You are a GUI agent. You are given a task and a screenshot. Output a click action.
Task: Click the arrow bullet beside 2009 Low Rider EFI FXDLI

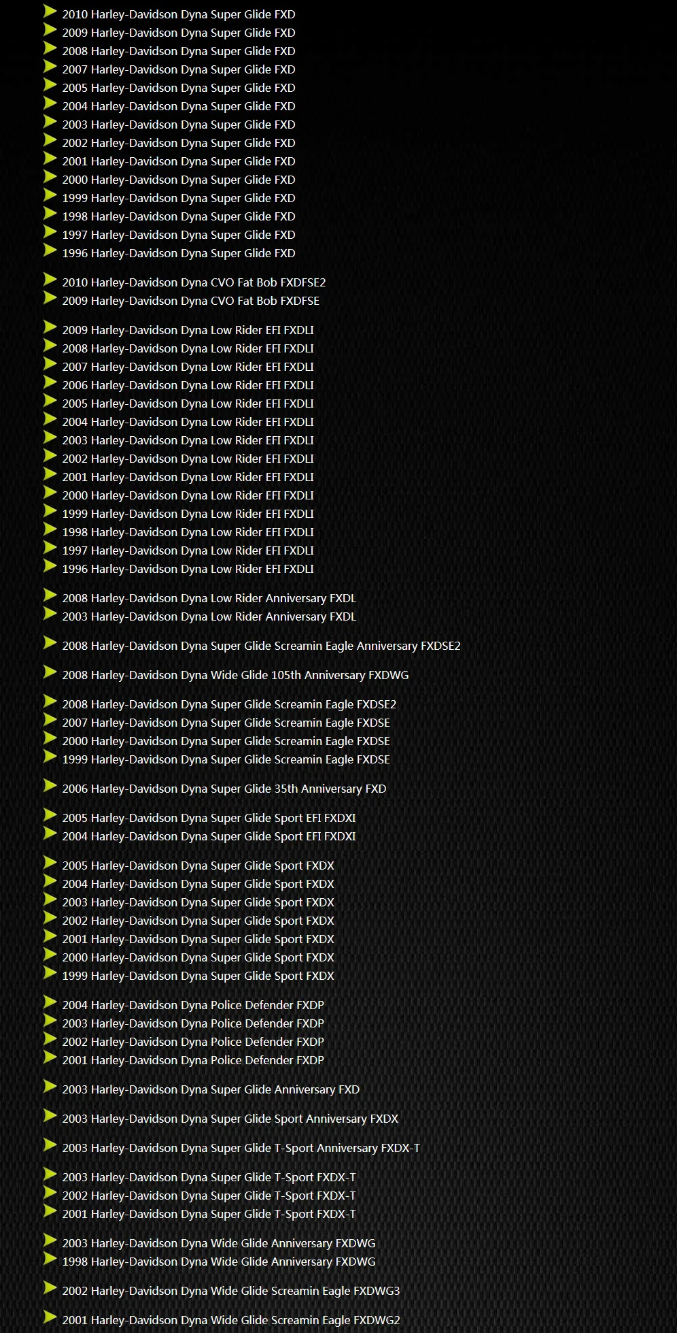pos(50,327)
